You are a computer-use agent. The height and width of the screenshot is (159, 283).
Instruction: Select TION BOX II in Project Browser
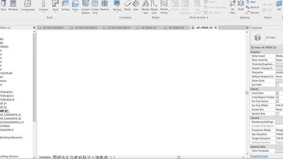[7, 96]
